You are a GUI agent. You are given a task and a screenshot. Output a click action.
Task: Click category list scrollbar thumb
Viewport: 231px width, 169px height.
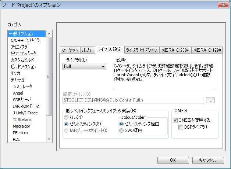pos(49,76)
